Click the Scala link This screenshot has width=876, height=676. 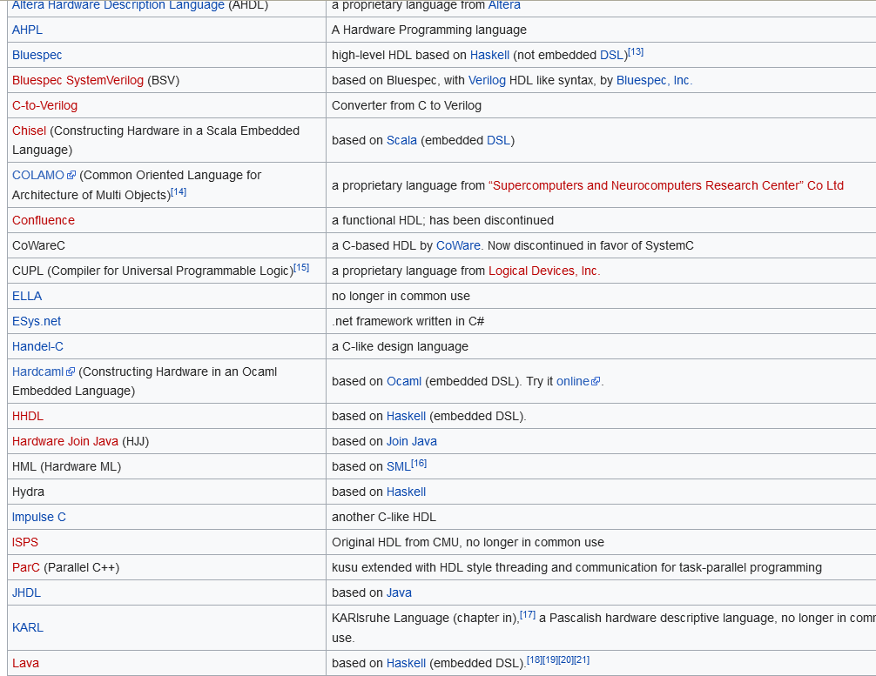click(x=401, y=140)
